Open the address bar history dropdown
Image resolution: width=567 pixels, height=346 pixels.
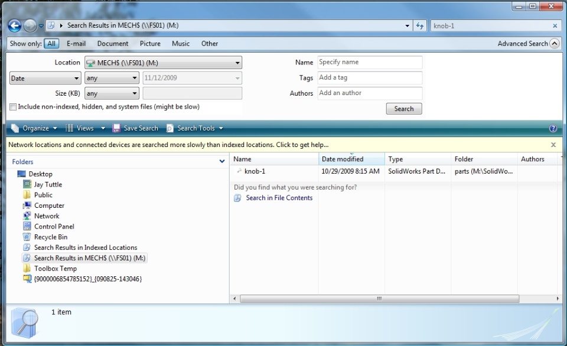[x=407, y=25]
